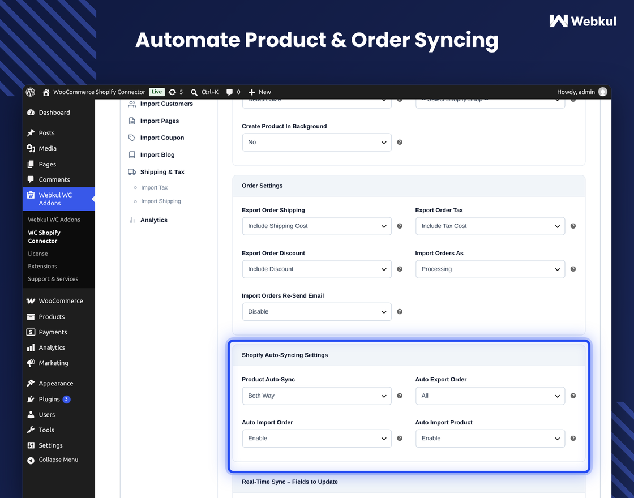Open Webkul WC Addons submenu link
The image size is (634, 498).
coord(54,220)
